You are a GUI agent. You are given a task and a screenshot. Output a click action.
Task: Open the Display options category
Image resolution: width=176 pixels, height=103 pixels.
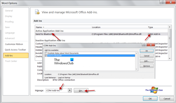pos(9,16)
